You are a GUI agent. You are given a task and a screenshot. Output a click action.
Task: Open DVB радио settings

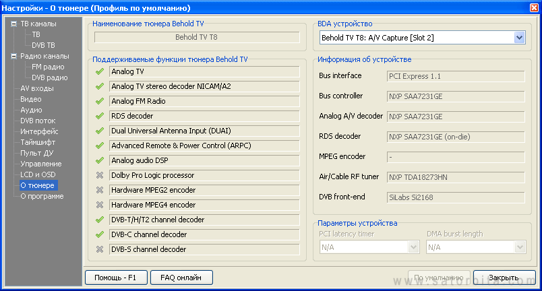pos(50,77)
